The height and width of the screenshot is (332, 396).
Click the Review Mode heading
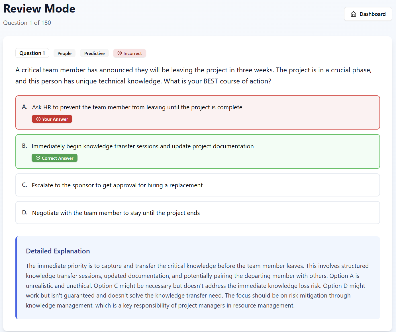click(39, 9)
